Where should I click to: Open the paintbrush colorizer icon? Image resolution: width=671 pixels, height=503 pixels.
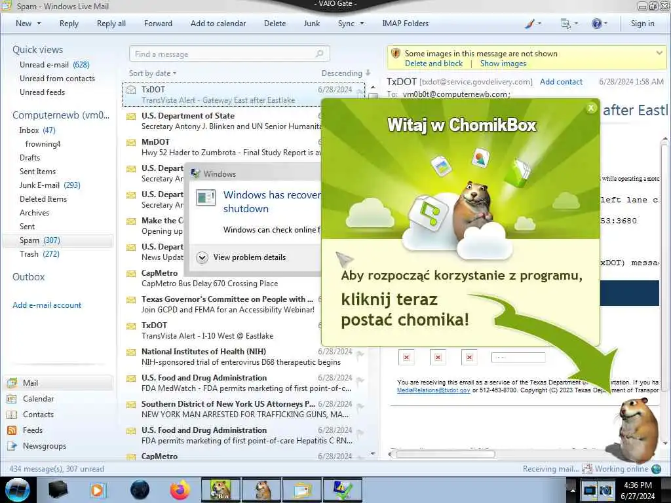point(529,24)
